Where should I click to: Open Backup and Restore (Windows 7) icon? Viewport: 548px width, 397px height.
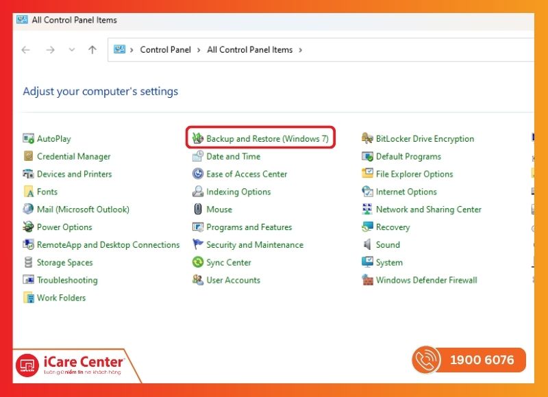(x=198, y=139)
